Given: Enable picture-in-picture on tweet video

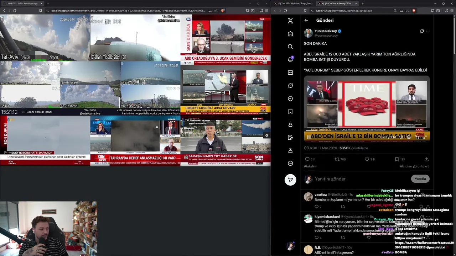Looking at the screenshot, I should pos(417,137).
